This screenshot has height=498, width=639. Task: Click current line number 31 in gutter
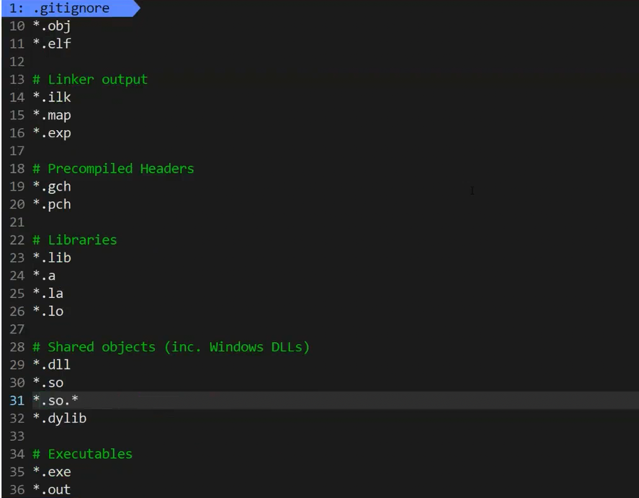pyautogui.click(x=17, y=401)
